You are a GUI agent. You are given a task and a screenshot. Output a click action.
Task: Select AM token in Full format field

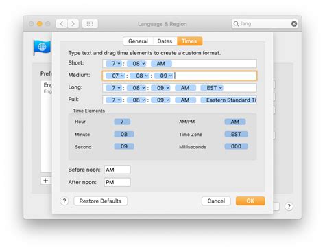coord(185,100)
